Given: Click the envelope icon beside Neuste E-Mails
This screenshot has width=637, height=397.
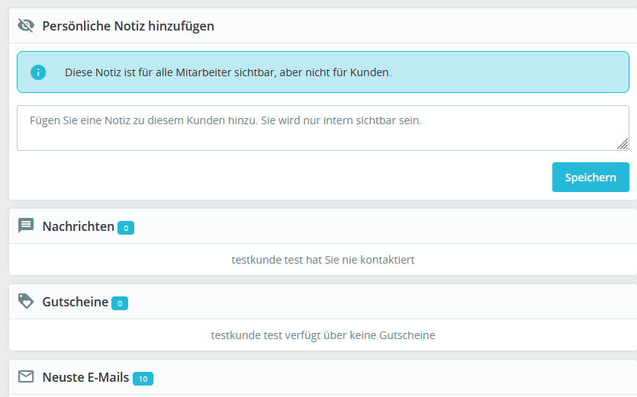Looking at the screenshot, I should click(x=26, y=376).
